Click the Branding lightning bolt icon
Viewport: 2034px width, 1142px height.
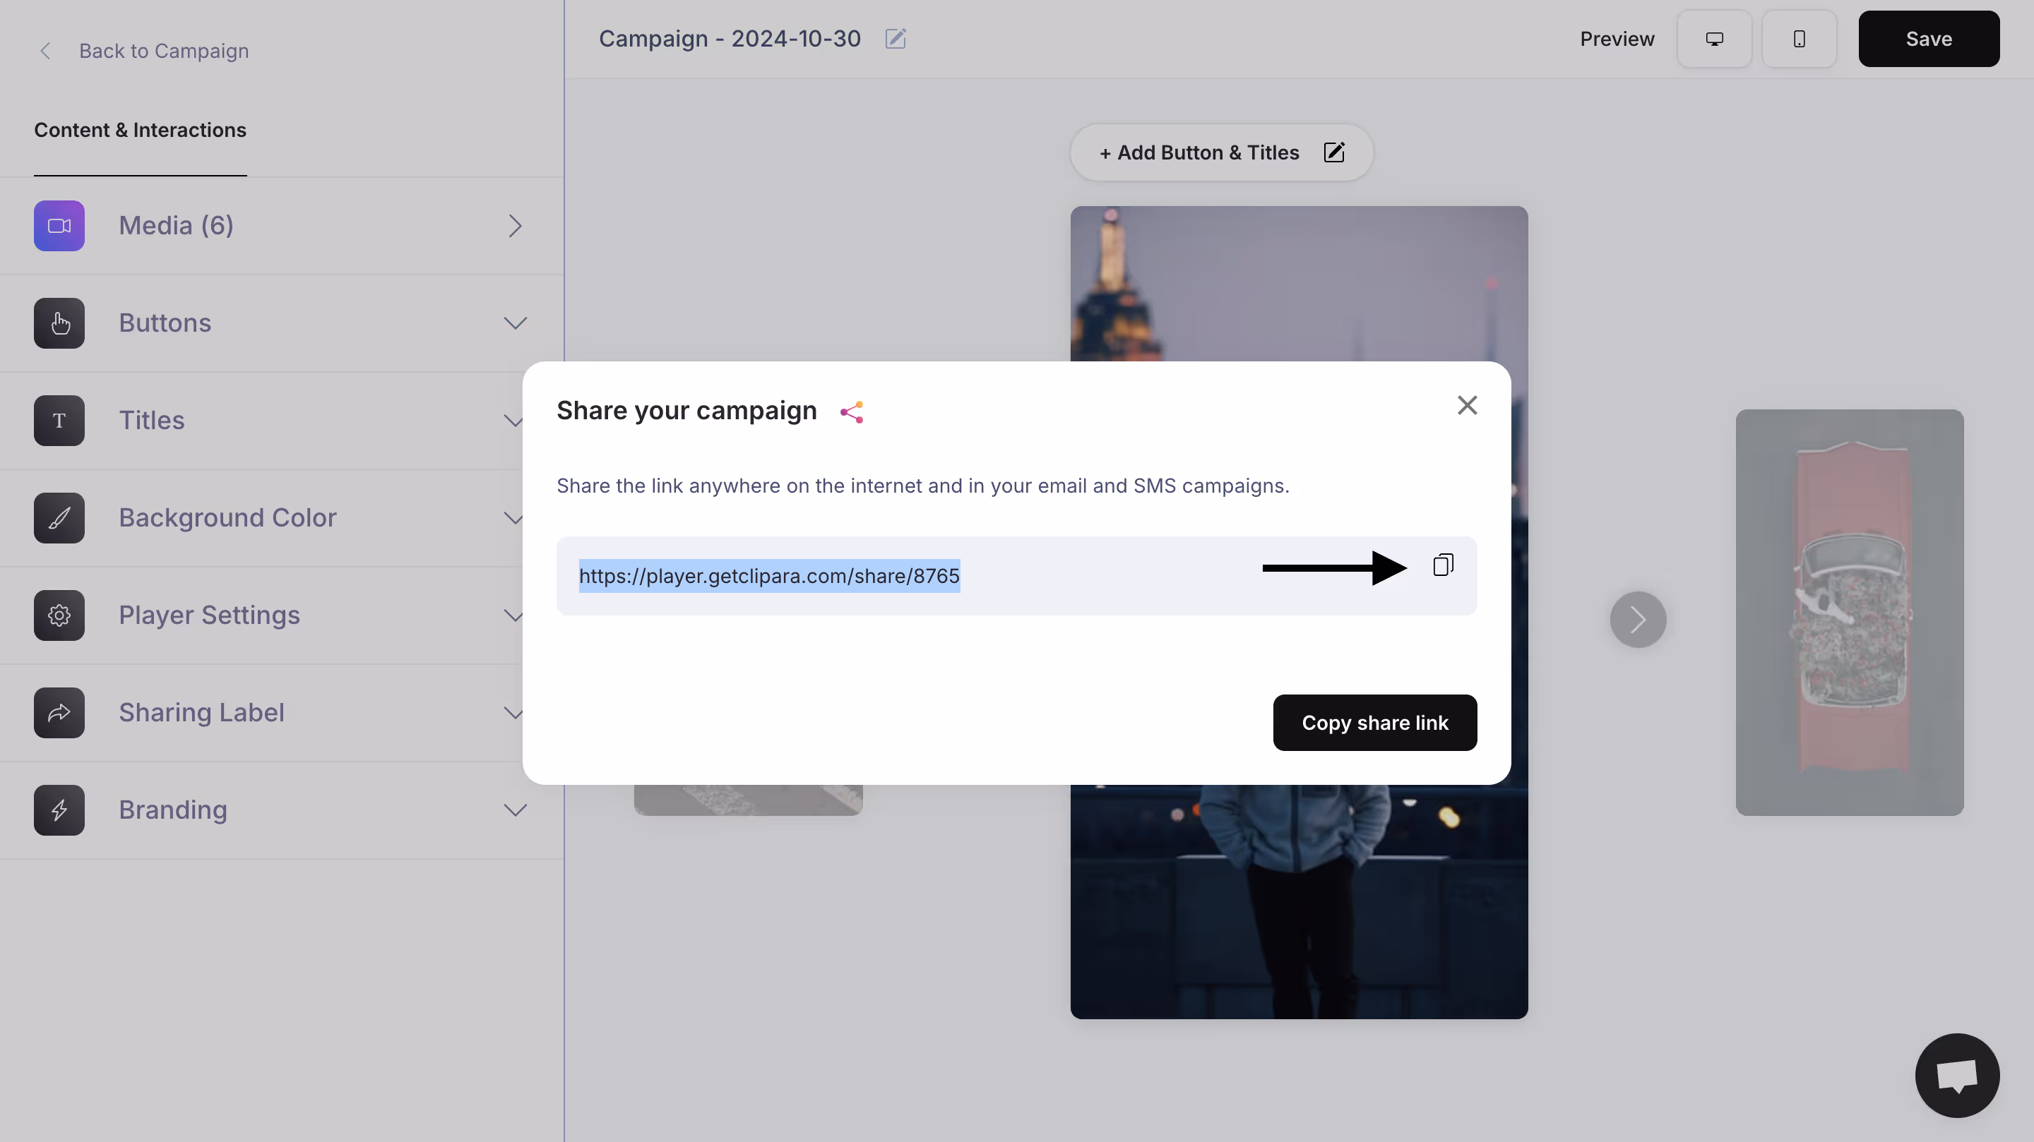pyautogui.click(x=59, y=810)
